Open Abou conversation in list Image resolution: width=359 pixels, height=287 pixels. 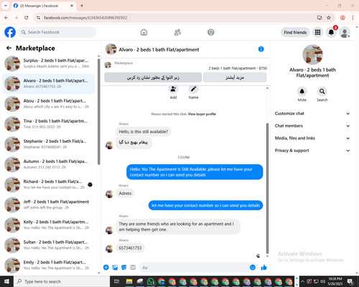pos(49,104)
